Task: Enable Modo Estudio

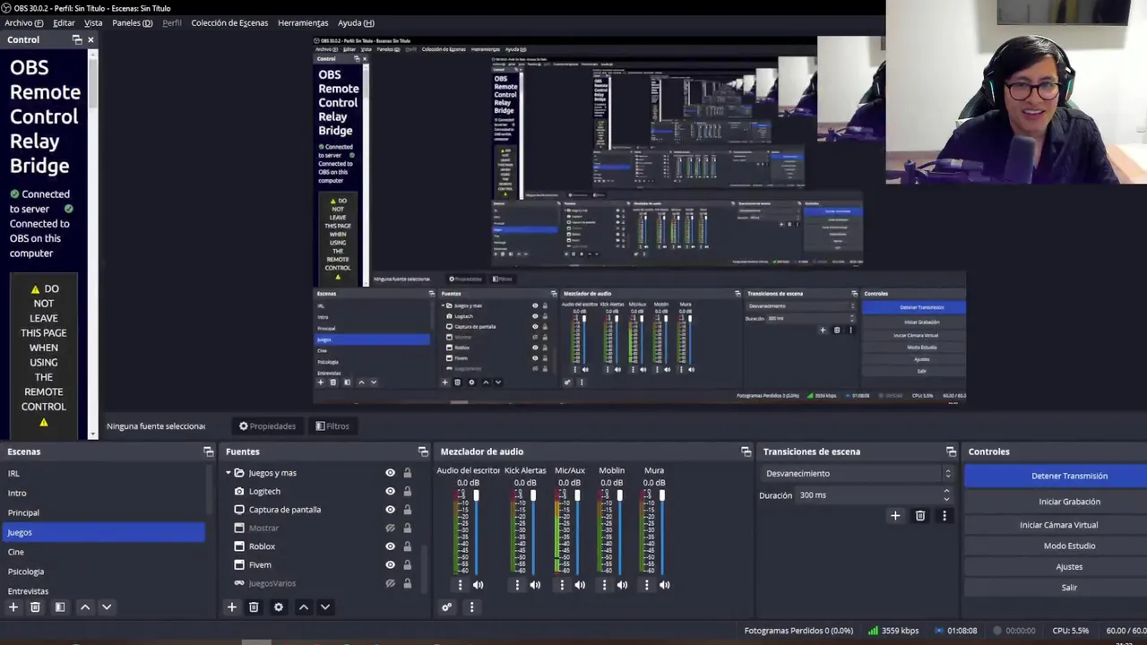Action: [x=1056, y=546]
